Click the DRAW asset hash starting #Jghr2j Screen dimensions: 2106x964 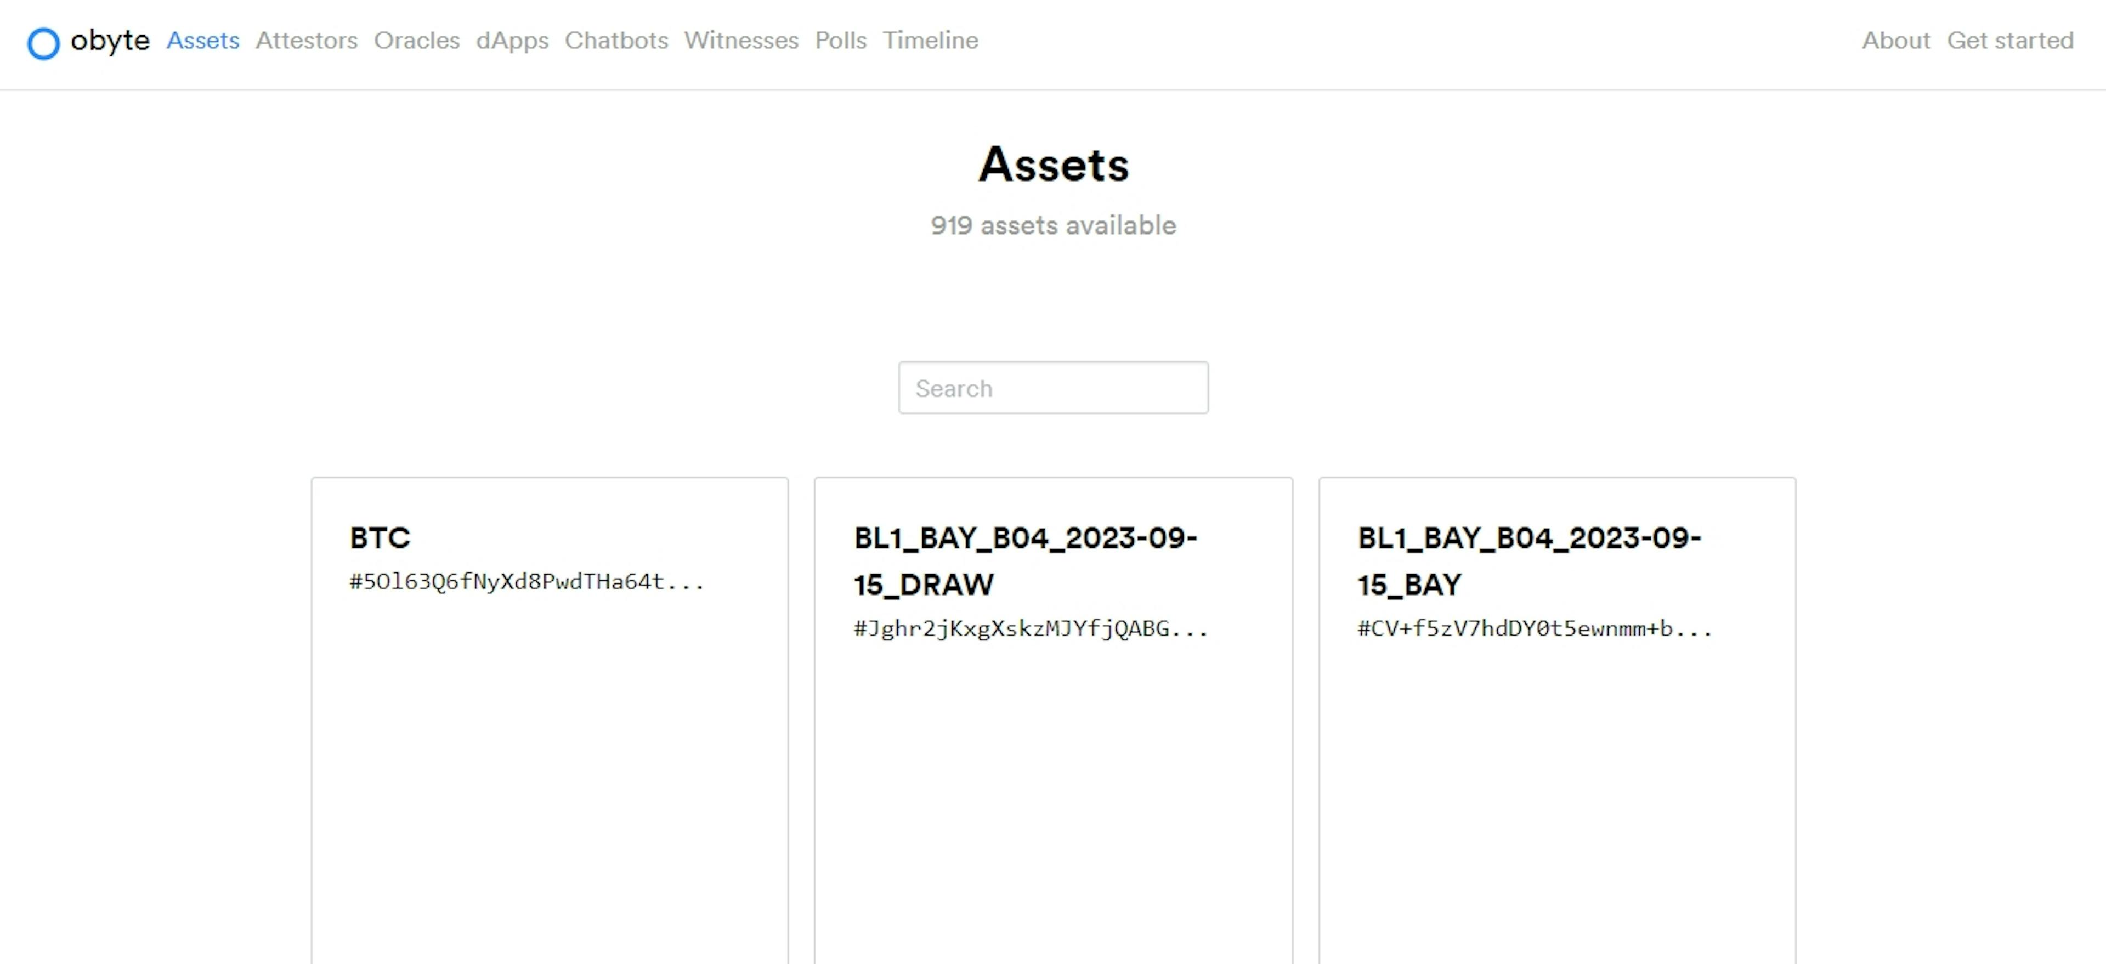click(x=1031, y=629)
